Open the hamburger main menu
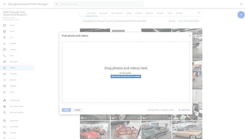The width and height of the screenshot is (245, 139). tap(5, 4)
